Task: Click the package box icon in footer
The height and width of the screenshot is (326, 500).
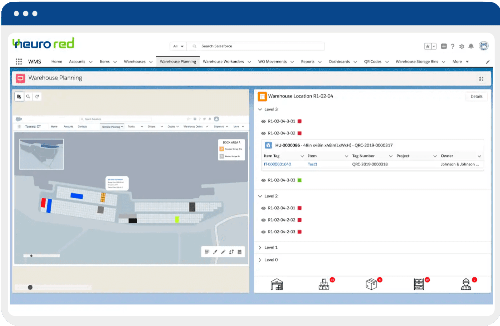Action: (371, 284)
